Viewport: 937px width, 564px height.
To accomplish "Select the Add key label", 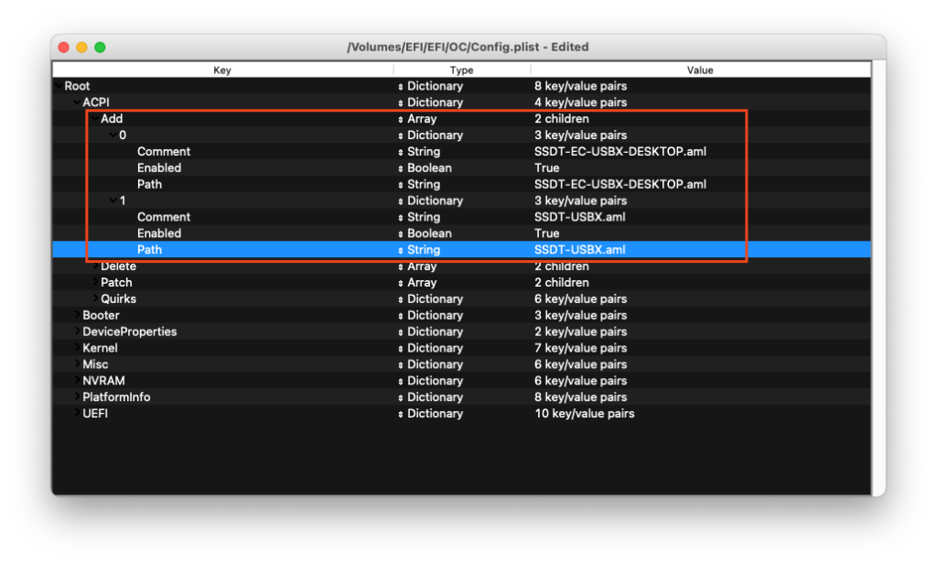I will 112,119.
